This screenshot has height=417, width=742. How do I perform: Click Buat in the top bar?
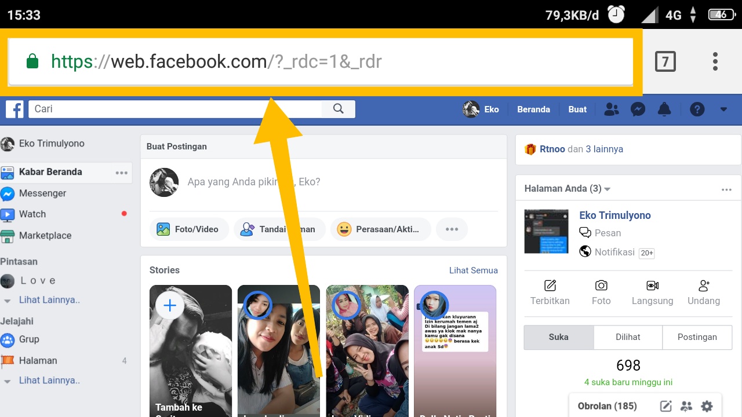[577, 109]
